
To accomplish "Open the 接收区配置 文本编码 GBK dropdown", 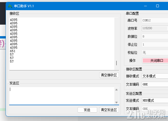I will 155,84.
